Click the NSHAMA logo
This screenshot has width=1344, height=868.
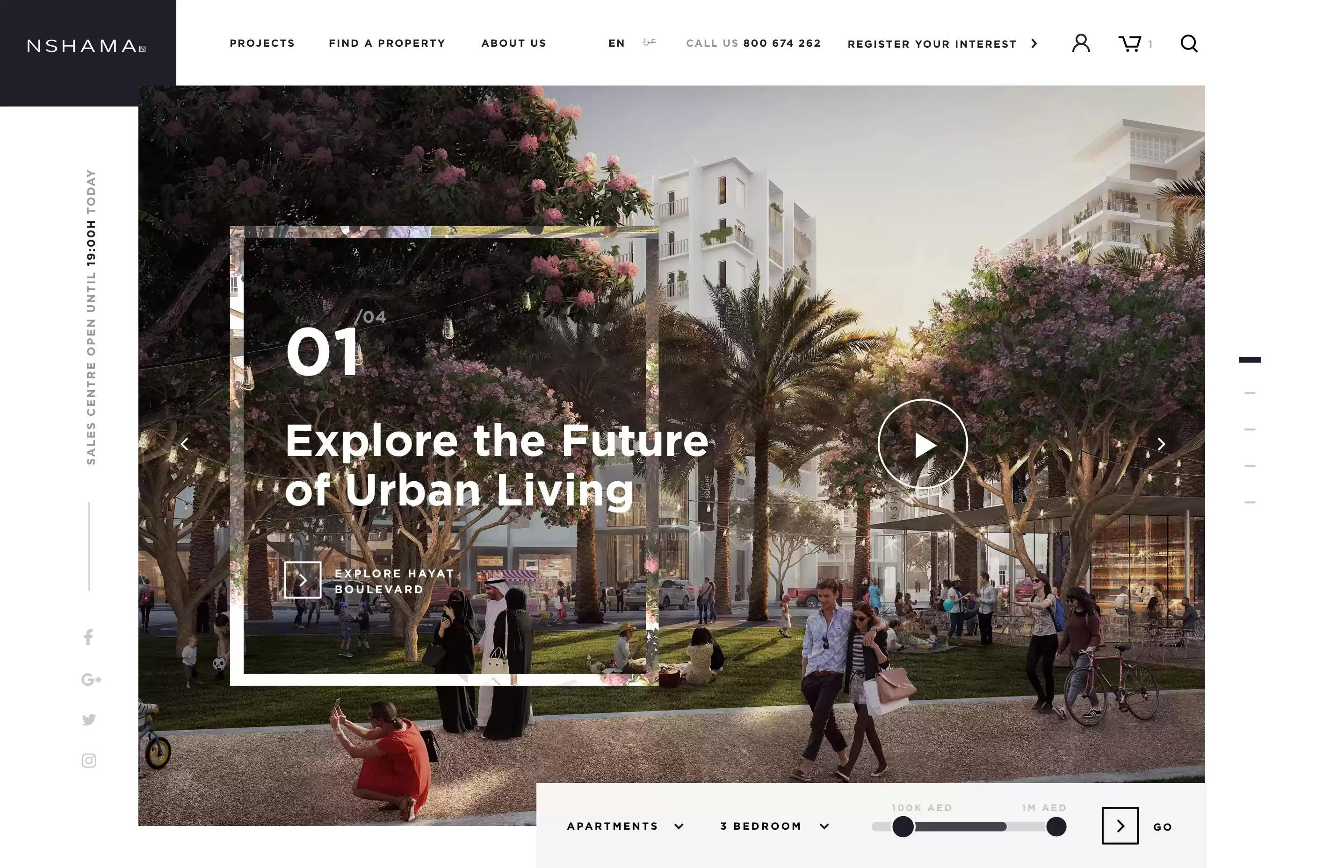tap(87, 46)
